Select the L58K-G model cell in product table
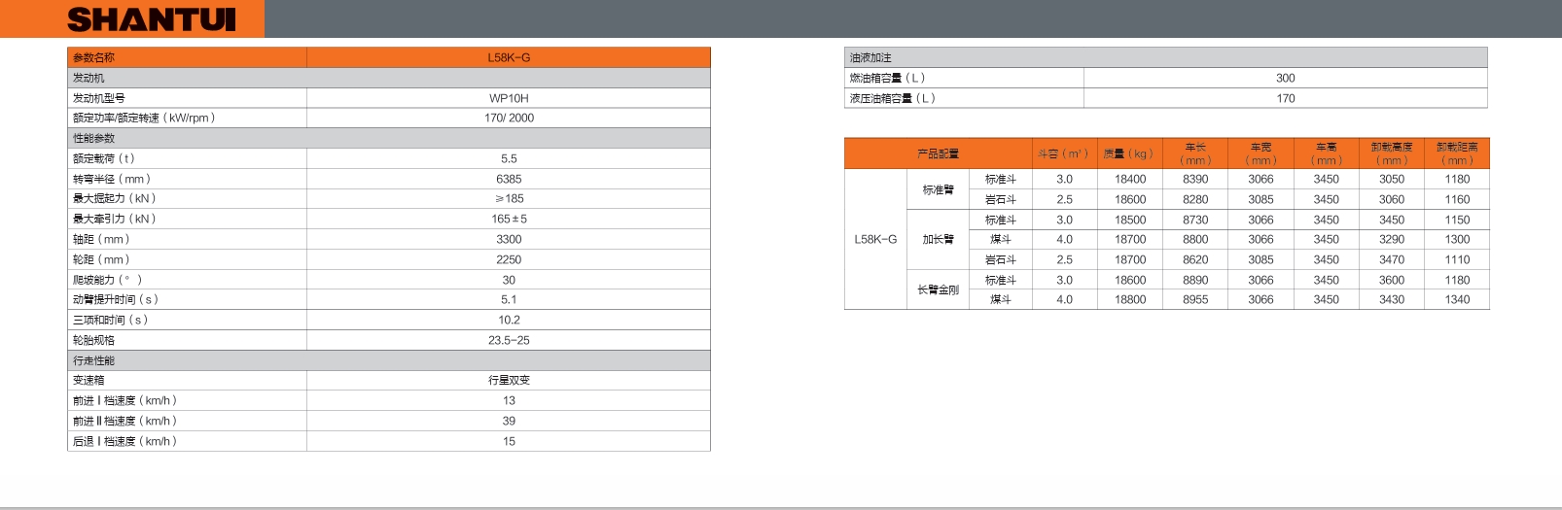The height and width of the screenshot is (510, 1562). pos(875,239)
